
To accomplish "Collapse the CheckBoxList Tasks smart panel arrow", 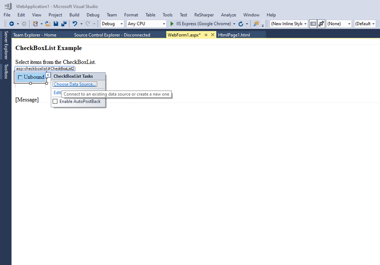I will [x=48, y=75].
